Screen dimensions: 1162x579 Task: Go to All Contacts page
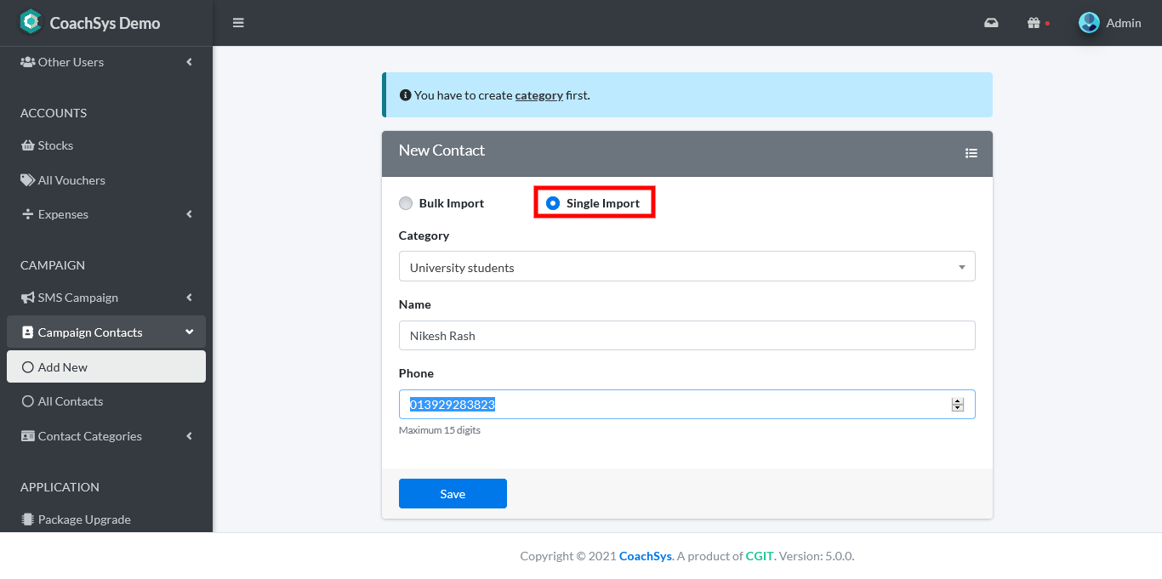[71, 401]
